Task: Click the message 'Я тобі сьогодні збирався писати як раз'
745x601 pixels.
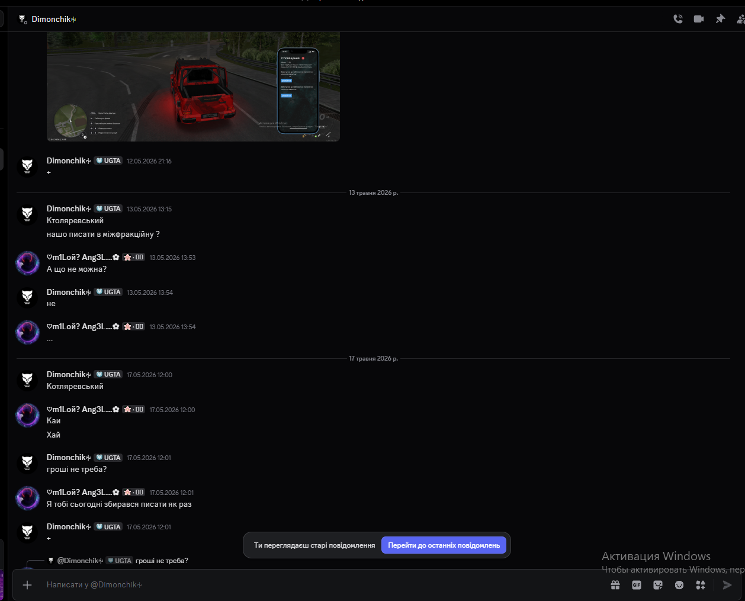Action: click(x=119, y=504)
